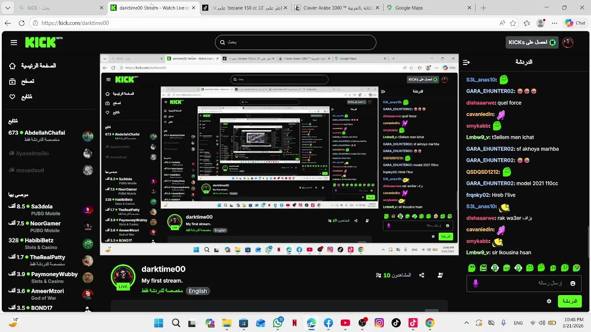Open TheRealPatty channel in sidebar
Viewport: 591px width, 332px height.
[51, 261]
